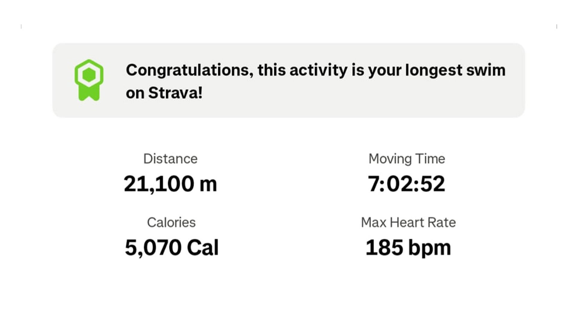Select the 7:02:52 moving time value
Viewport: 578px width, 325px height.
pyautogui.click(x=406, y=184)
